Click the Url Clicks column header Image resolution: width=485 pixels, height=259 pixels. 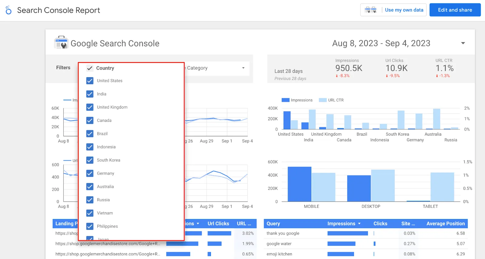pyautogui.click(x=218, y=224)
